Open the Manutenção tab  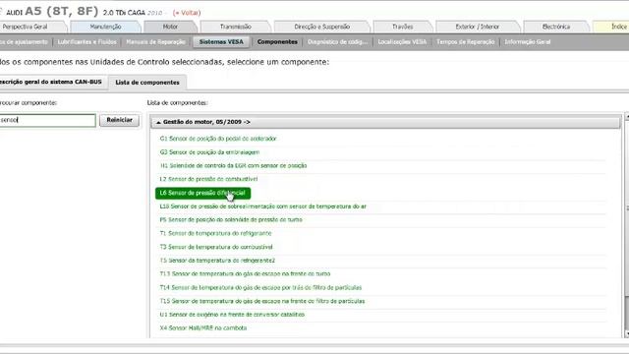coord(105,27)
